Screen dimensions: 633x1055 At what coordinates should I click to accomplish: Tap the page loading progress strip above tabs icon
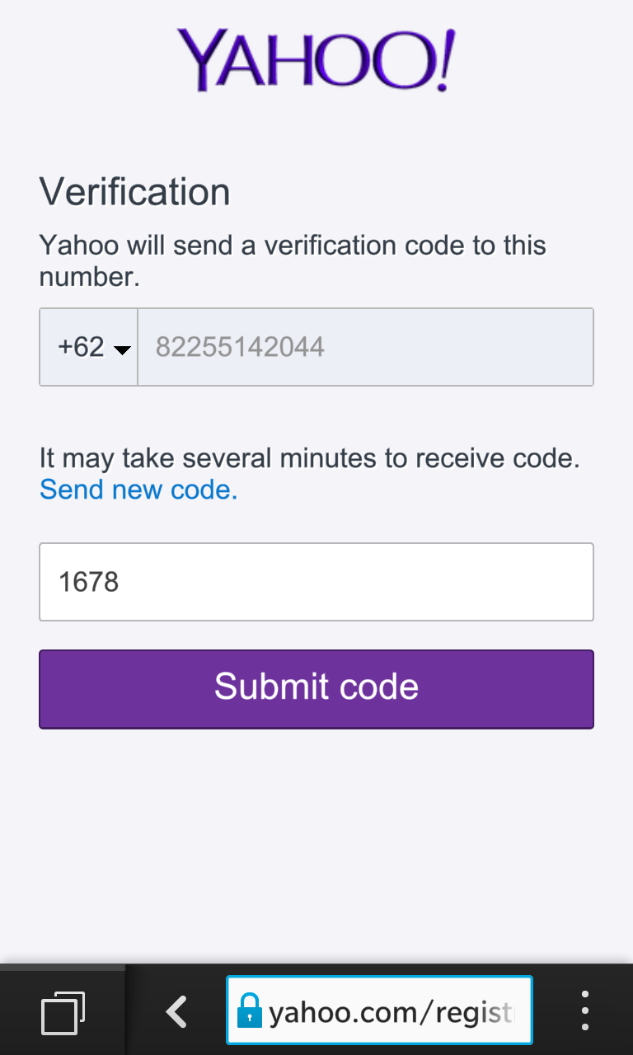coord(63,967)
